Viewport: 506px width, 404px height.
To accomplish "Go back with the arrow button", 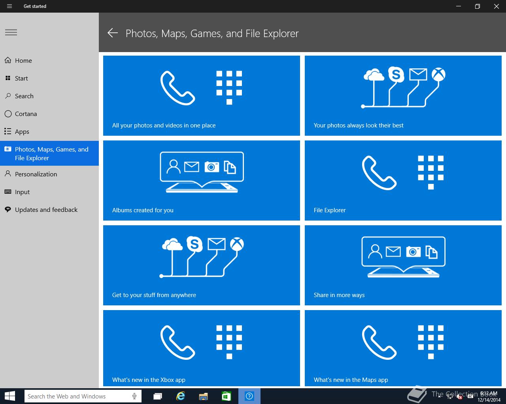I will [x=113, y=33].
